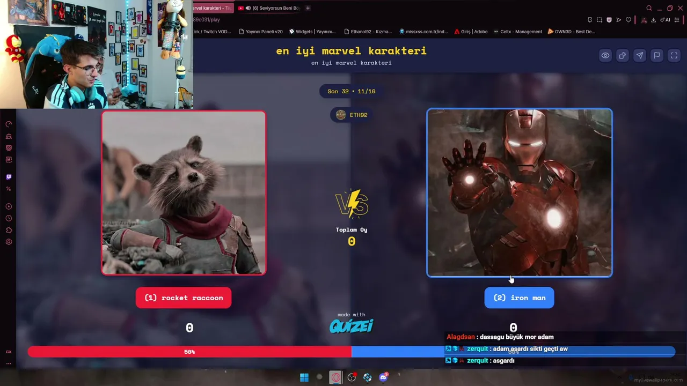Open the AI assistant button
Image resolution: width=687 pixels, height=386 pixels.
pyautogui.click(x=666, y=20)
